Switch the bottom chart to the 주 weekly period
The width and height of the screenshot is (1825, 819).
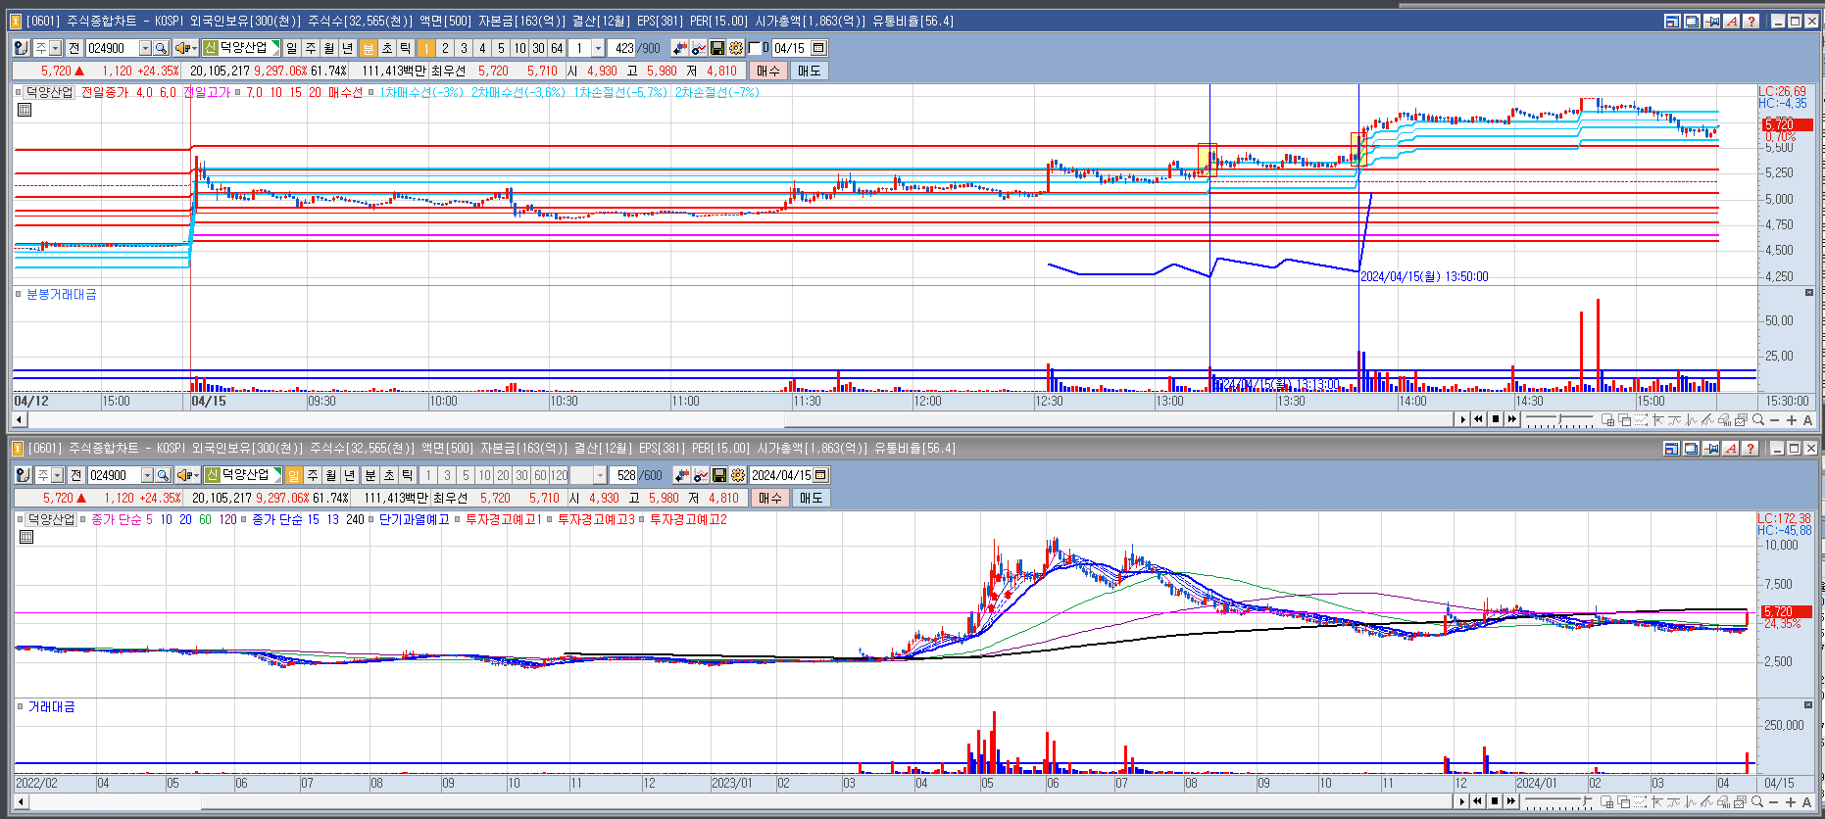(x=313, y=475)
